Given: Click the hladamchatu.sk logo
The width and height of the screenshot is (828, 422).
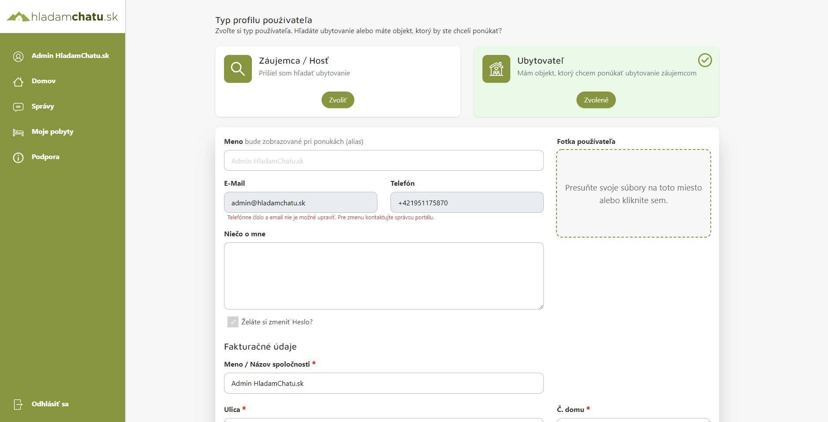Looking at the screenshot, I should click(62, 17).
